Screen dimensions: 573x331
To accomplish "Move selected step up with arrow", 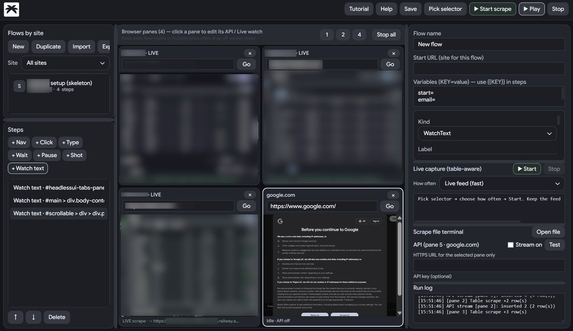I will [x=15, y=317].
